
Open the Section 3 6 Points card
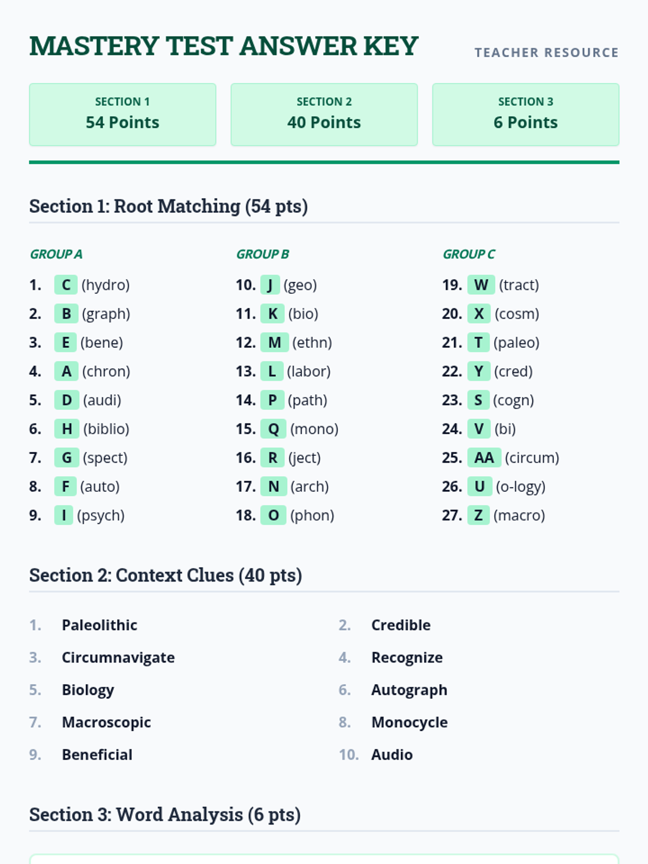525,114
